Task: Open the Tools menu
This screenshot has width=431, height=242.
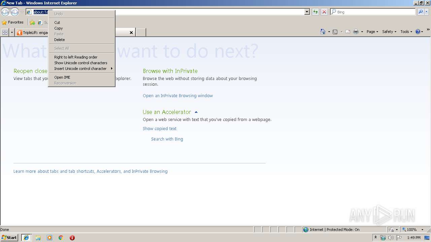Action: pyautogui.click(x=406, y=32)
